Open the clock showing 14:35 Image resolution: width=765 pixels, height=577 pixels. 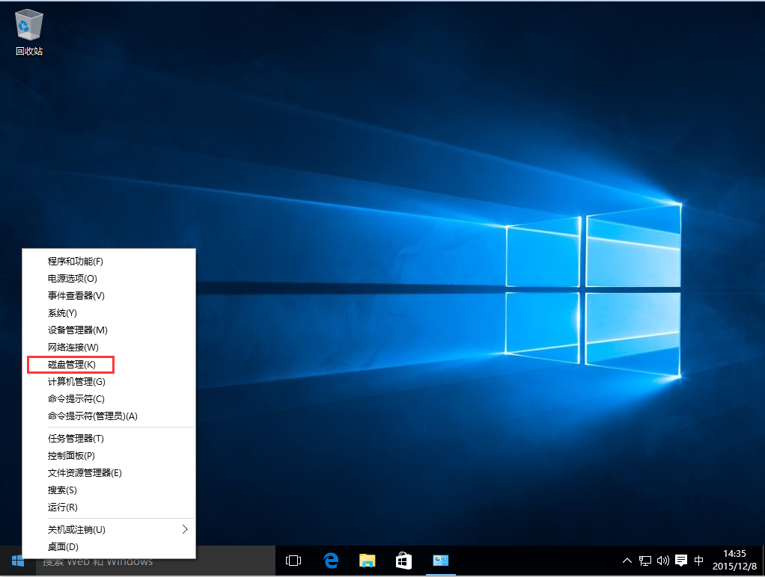pos(734,560)
